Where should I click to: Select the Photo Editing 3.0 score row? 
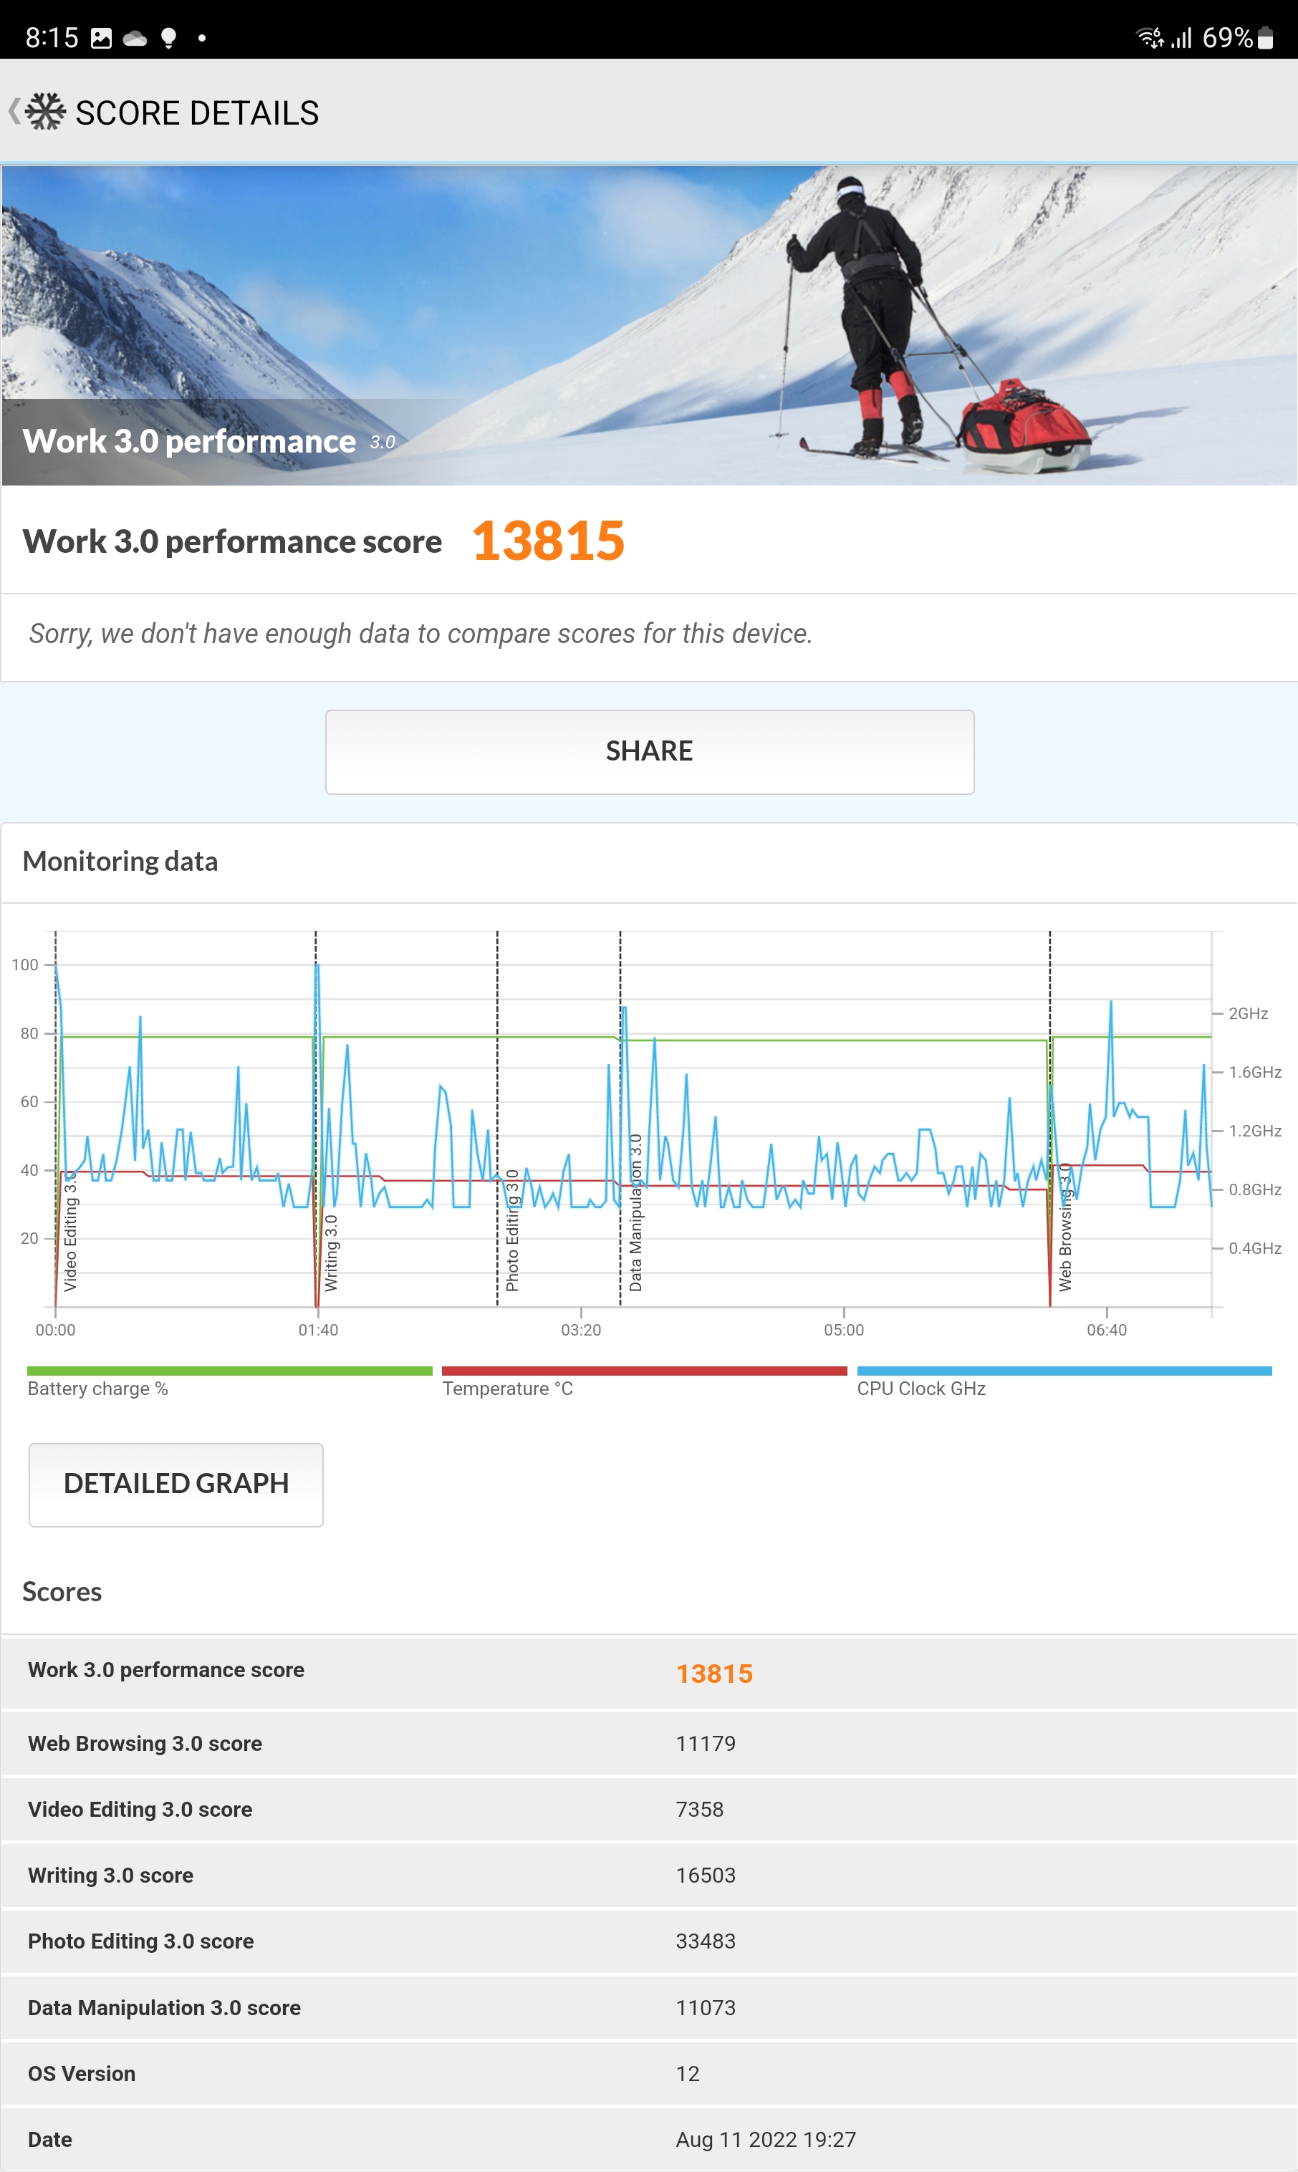point(649,1941)
